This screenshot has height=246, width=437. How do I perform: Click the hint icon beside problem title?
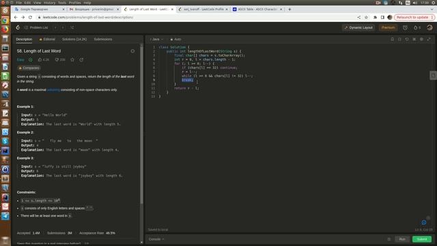(x=132, y=51)
